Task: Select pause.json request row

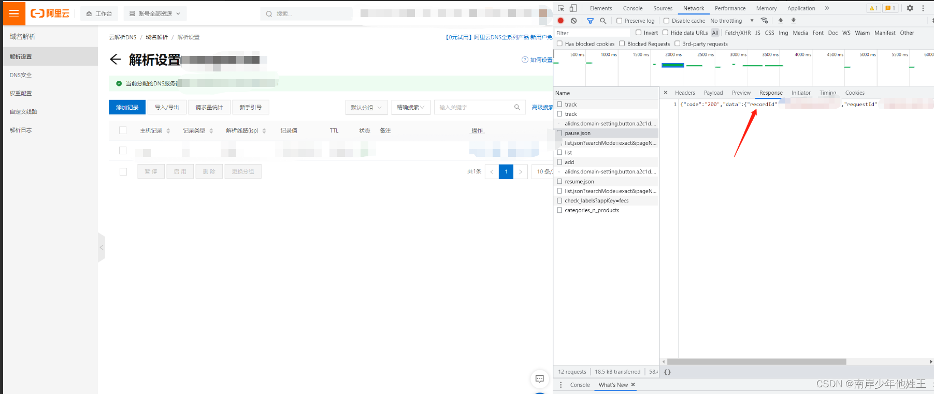Action: coord(606,133)
